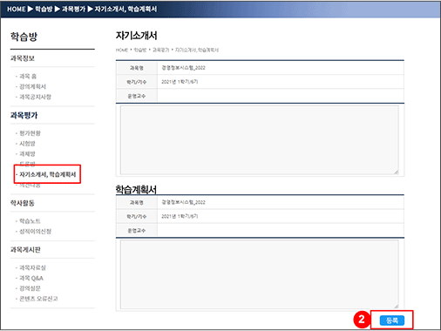This screenshot has width=441, height=331.
Task: Open the 과제방 sidebar link
Action: click(27, 153)
